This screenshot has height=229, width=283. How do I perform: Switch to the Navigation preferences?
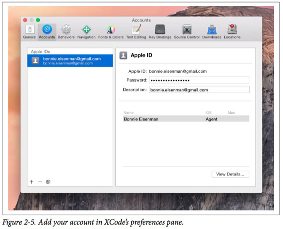pyautogui.click(x=86, y=31)
